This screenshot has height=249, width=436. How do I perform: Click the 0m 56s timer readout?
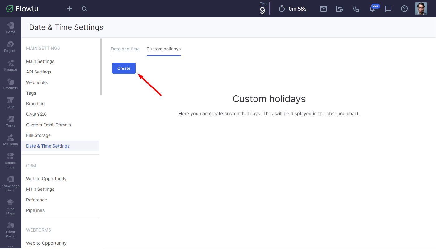[x=297, y=9]
